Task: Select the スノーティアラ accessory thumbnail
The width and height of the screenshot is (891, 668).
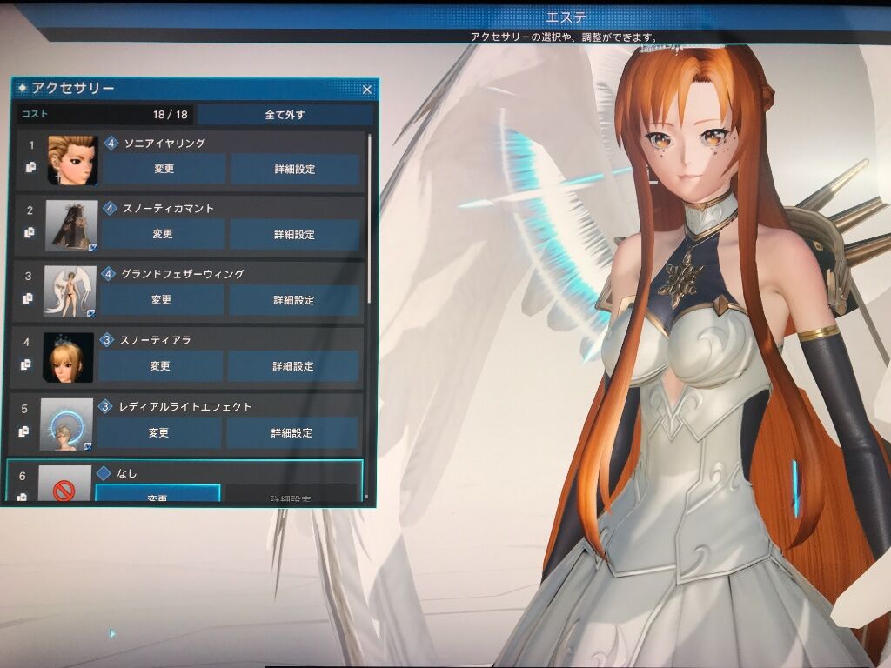Action: 68,357
